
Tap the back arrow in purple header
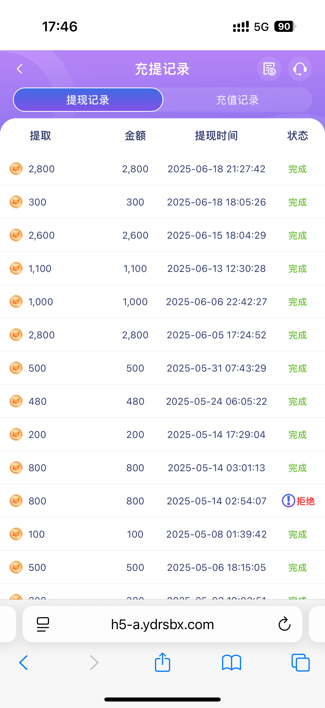[19, 69]
